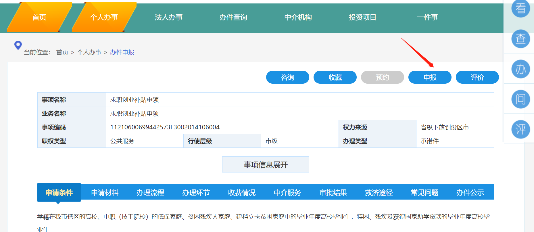Select the 收费情况 tab

[242, 192]
